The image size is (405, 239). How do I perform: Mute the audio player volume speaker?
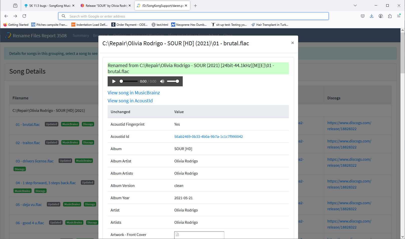(x=162, y=81)
